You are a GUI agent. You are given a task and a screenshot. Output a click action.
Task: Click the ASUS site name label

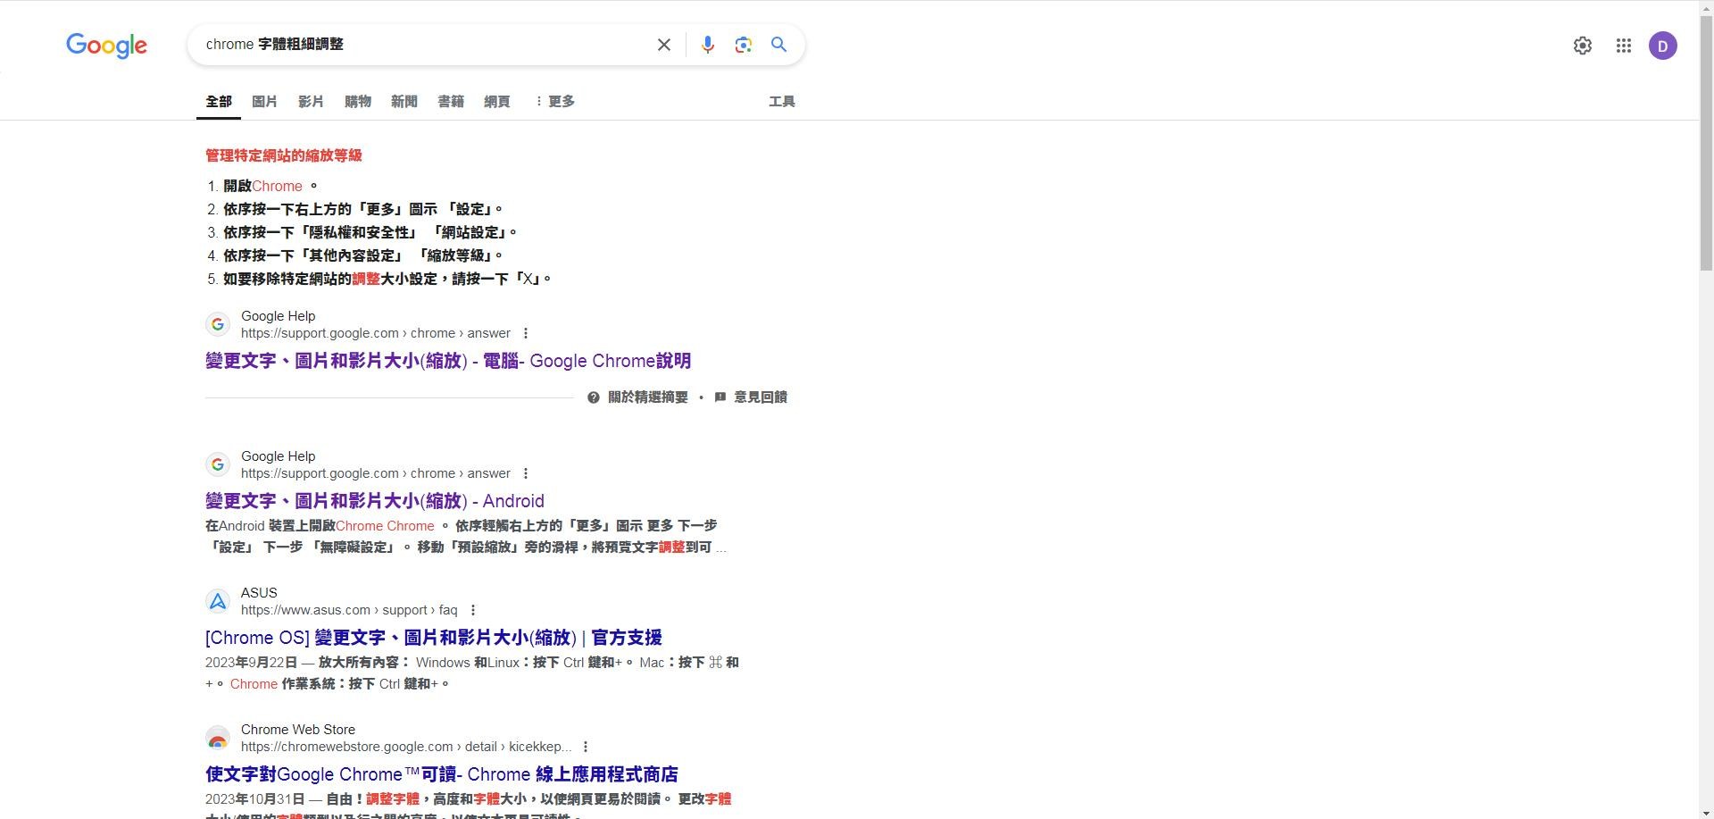259,593
